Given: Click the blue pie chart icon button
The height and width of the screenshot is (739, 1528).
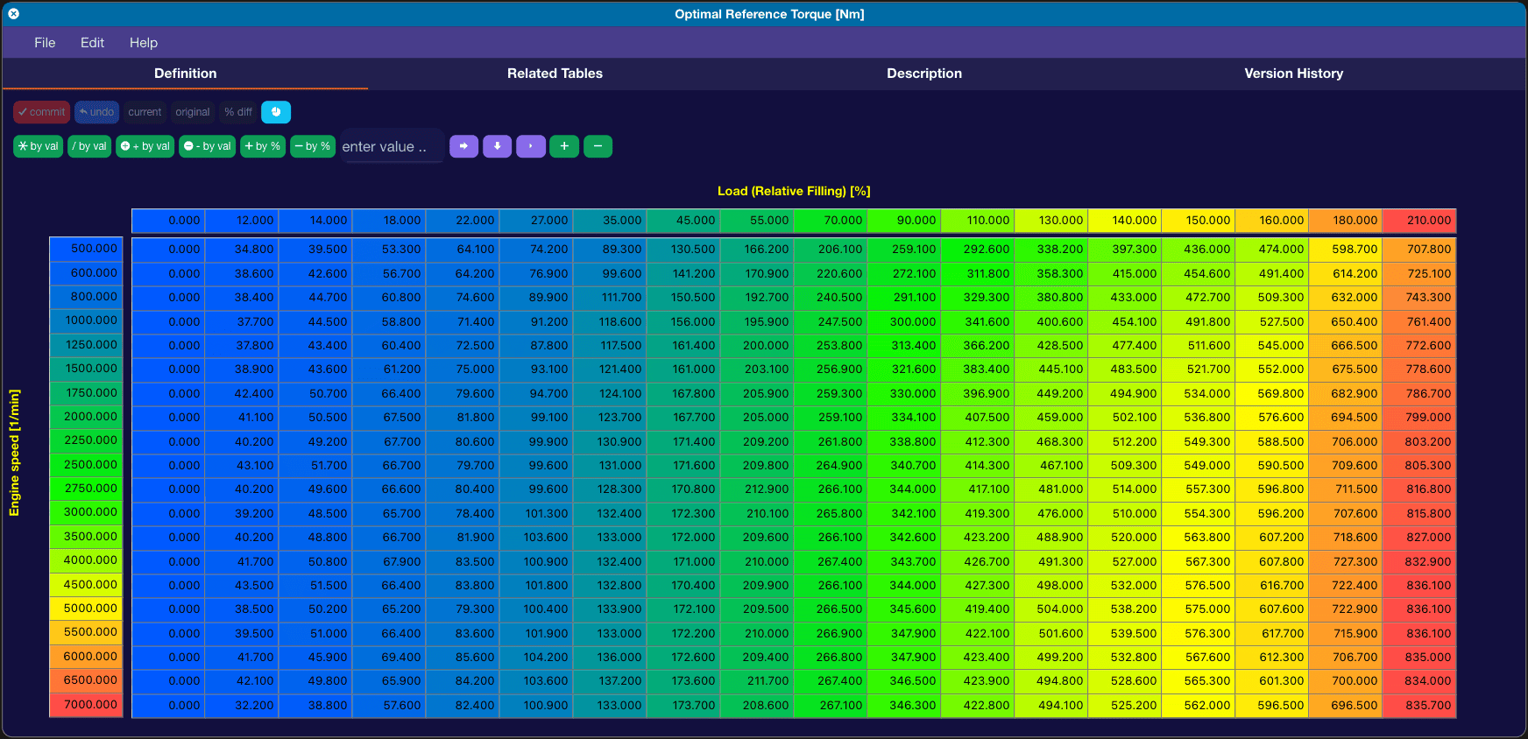Looking at the screenshot, I should (276, 112).
